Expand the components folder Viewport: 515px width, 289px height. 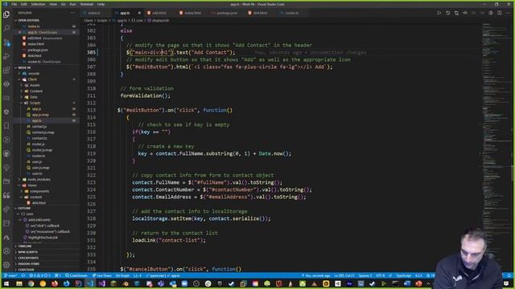click(x=39, y=191)
